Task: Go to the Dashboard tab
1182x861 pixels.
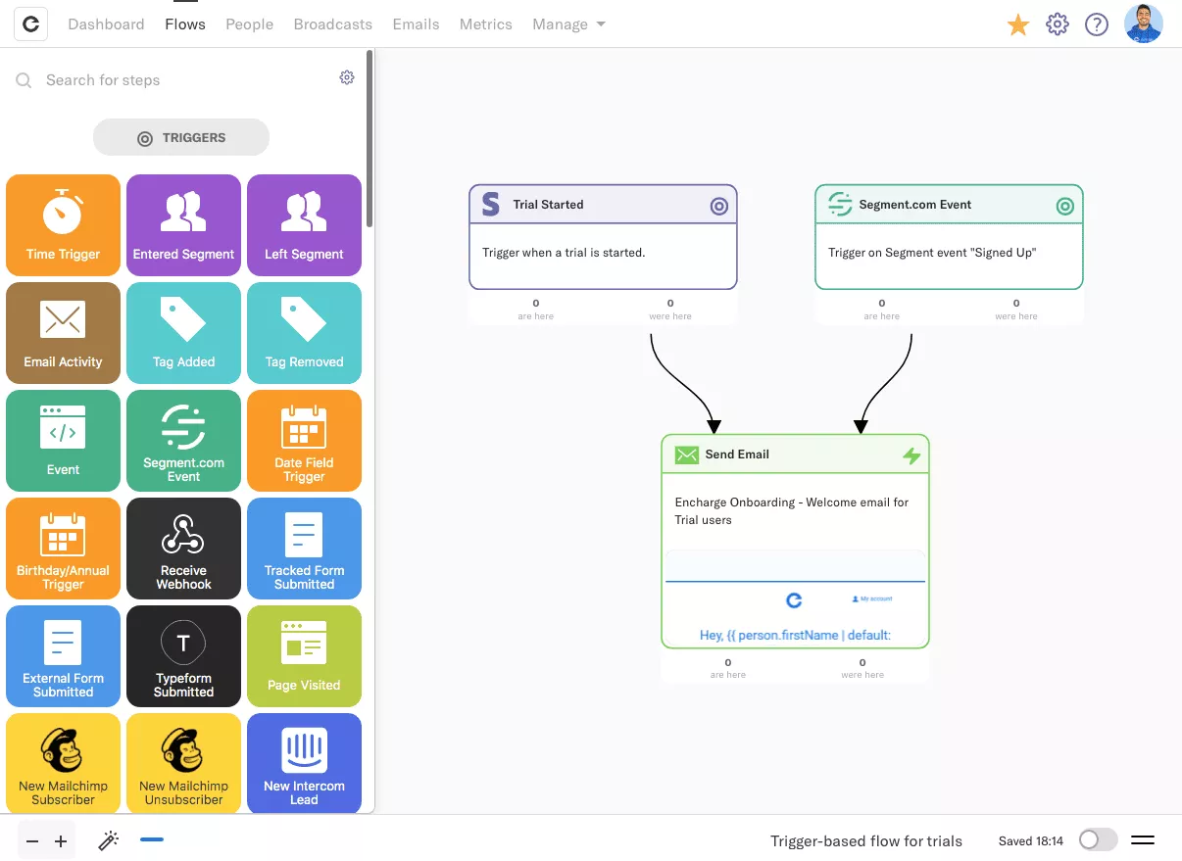Action: [106, 24]
